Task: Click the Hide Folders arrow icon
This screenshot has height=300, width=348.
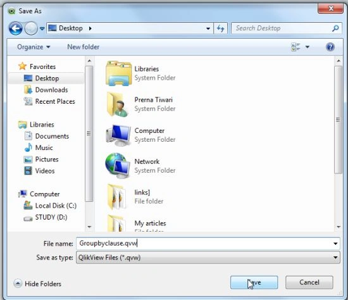Action: pos(18,284)
